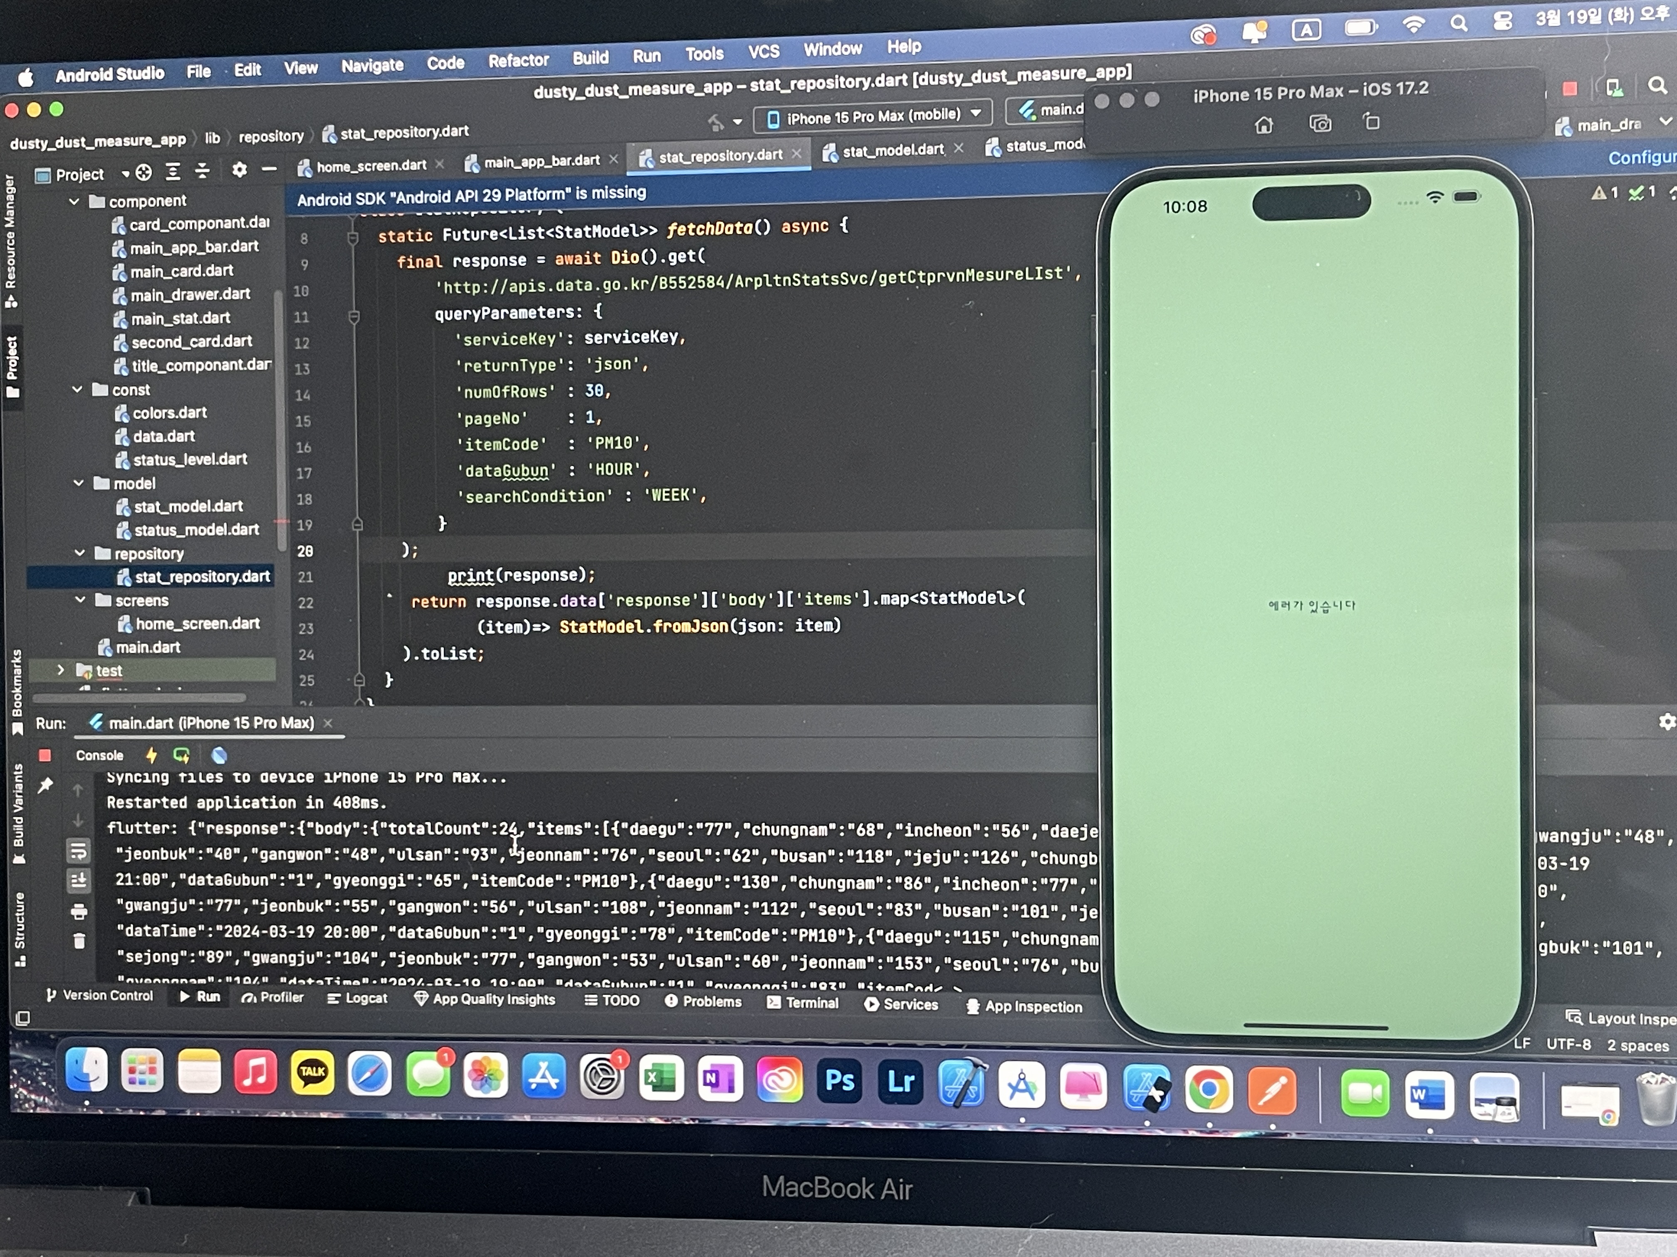This screenshot has height=1257, width=1677.
Task: Toggle the Bookmarks side tab
Action: [x=17, y=692]
